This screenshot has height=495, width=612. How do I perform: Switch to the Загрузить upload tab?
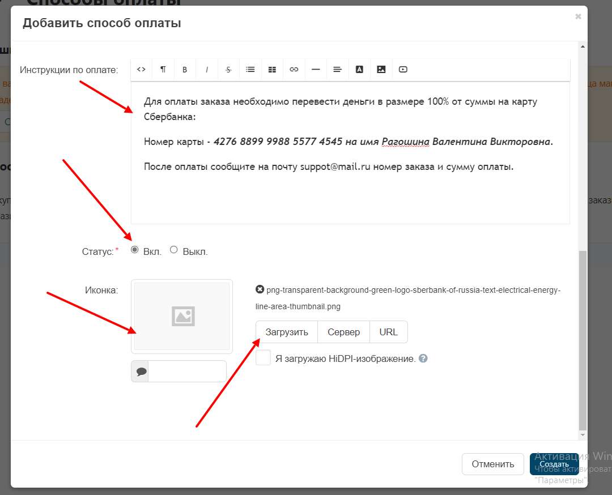click(287, 332)
